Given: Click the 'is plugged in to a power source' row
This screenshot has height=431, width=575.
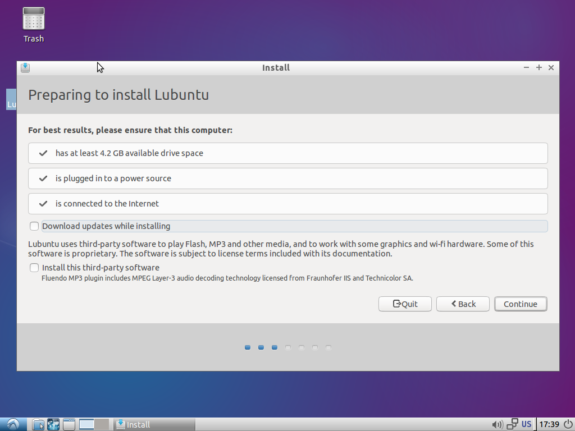Looking at the screenshot, I should [x=288, y=178].
